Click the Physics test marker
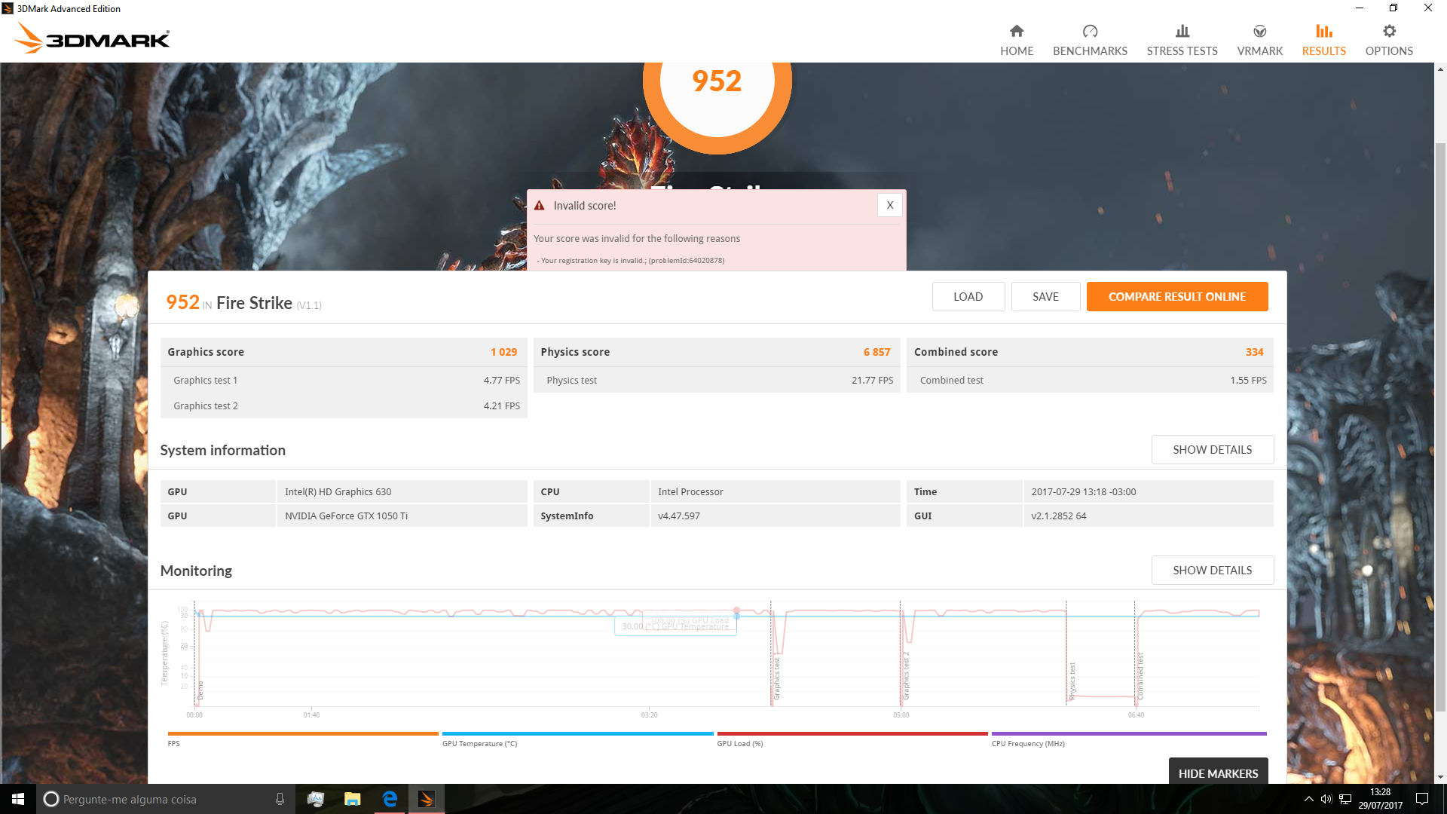 click(x=1072, y=681)
